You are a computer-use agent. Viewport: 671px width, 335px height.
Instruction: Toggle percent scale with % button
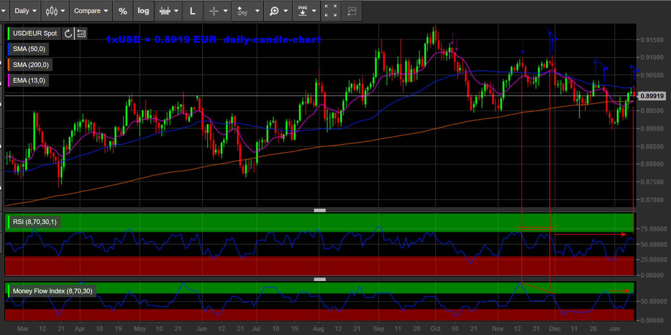pos(123,11)
